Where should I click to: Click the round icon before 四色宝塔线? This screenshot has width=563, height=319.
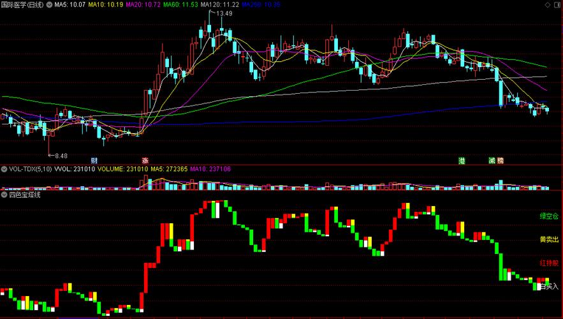4,195
